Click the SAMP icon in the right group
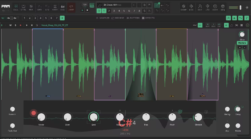 tap(184, 7)
